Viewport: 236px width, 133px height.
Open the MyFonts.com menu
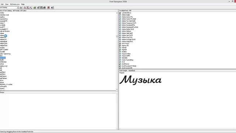15,4
